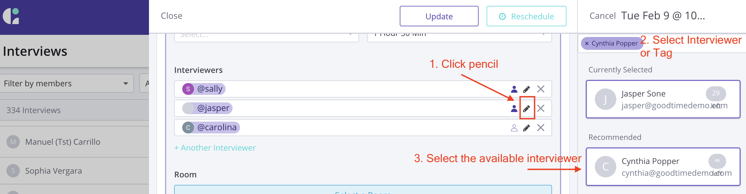
Task: Edit the @sally interviewer with pencil
Action: coord(527,89)
